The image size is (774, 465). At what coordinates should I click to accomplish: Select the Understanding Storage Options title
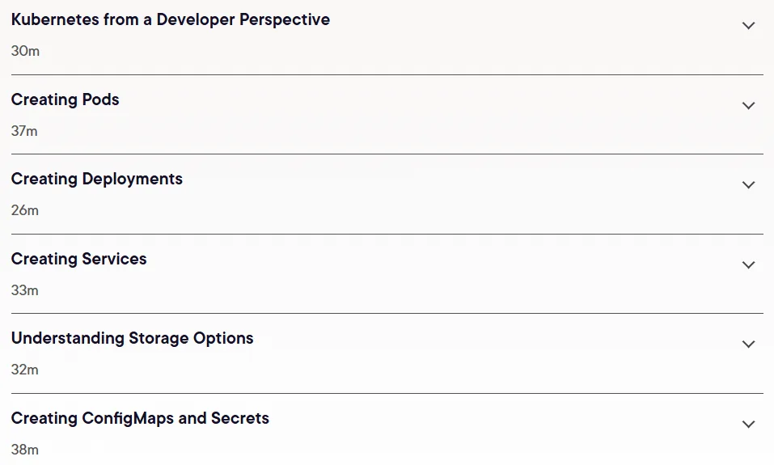[133, 339]
